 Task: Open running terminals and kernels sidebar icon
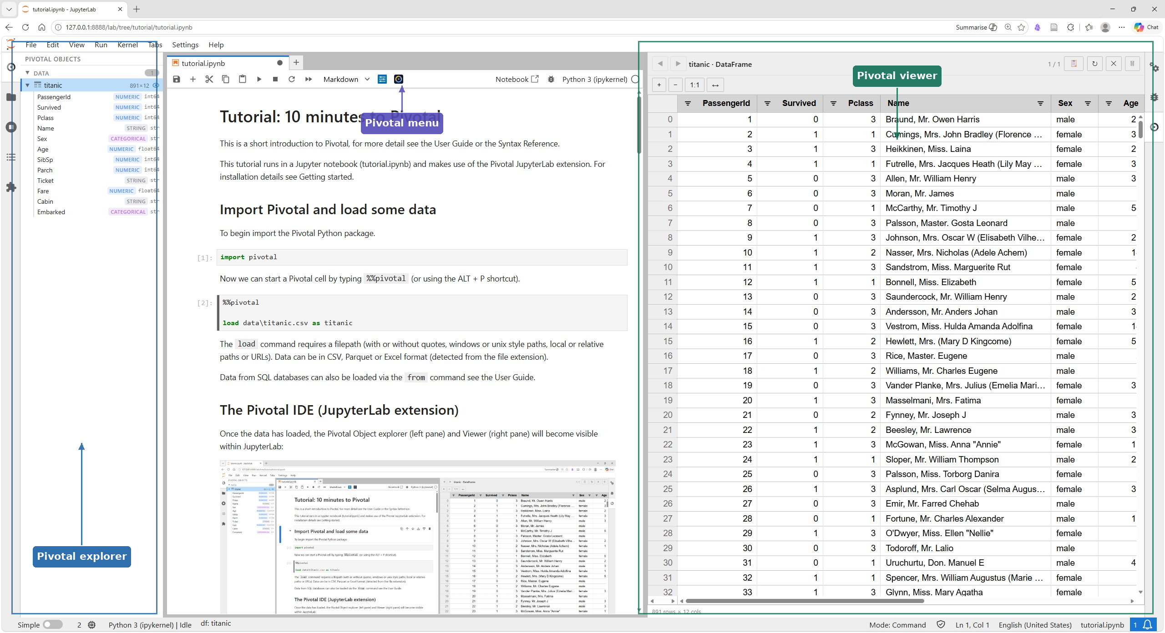pyautogui.click(x=11, y=127)
